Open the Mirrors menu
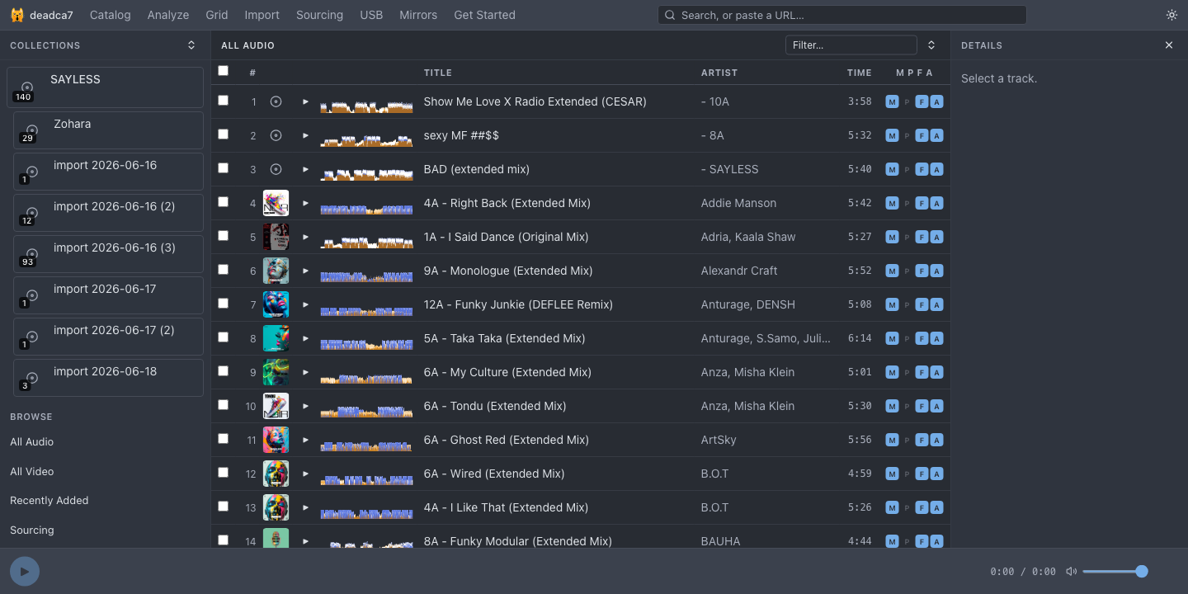 (418, 15)
